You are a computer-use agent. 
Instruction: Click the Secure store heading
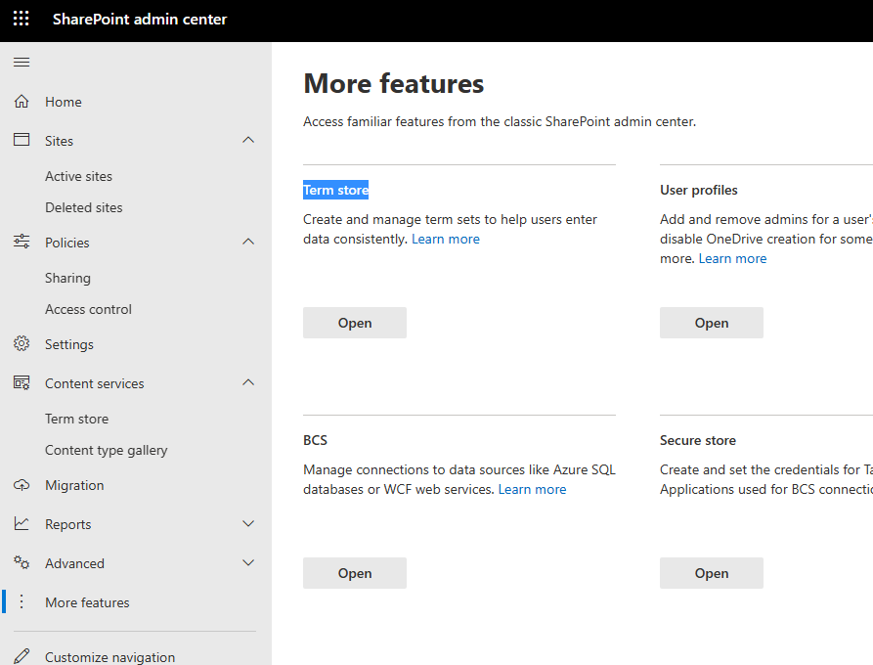click(x=698, y=440)
